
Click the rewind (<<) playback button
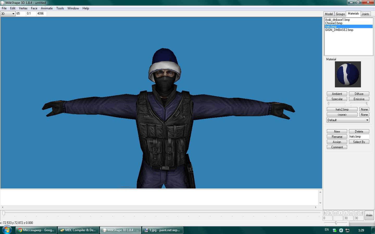click(x=335, y=213)
